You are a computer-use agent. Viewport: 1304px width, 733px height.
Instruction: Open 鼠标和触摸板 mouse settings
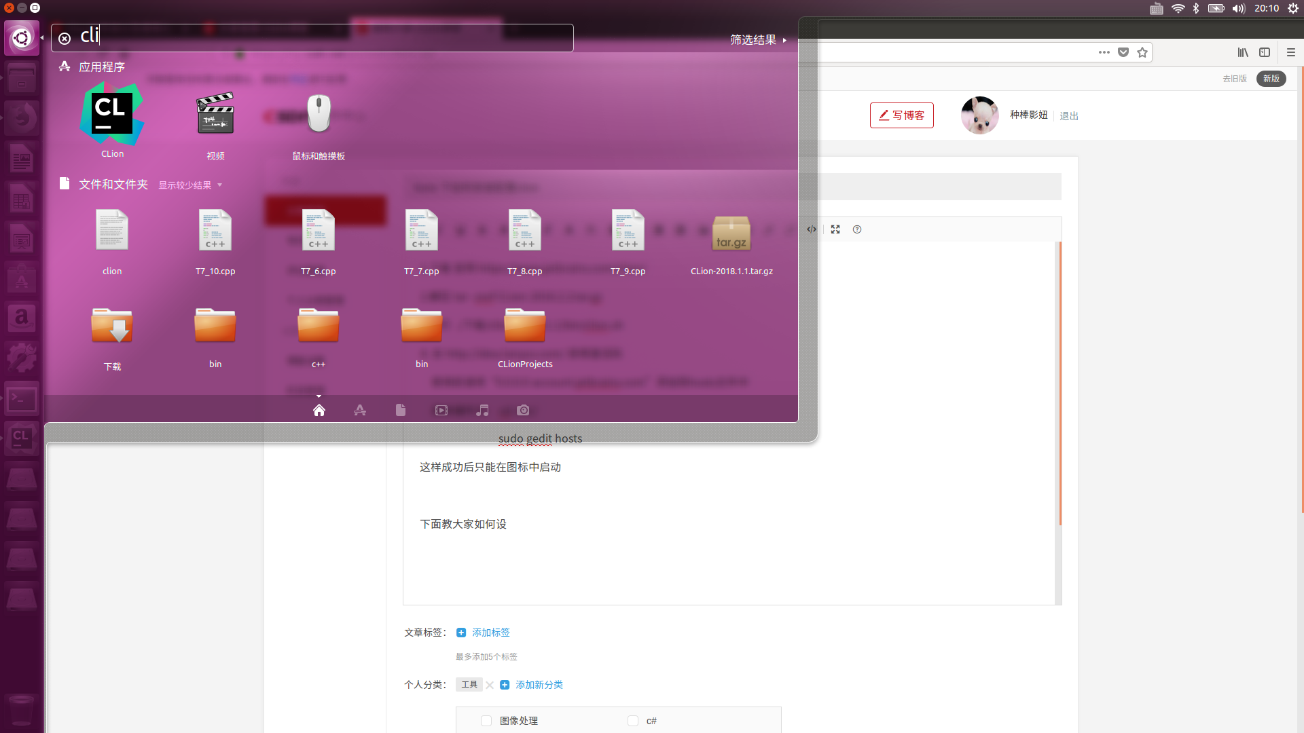click(319, 115)
